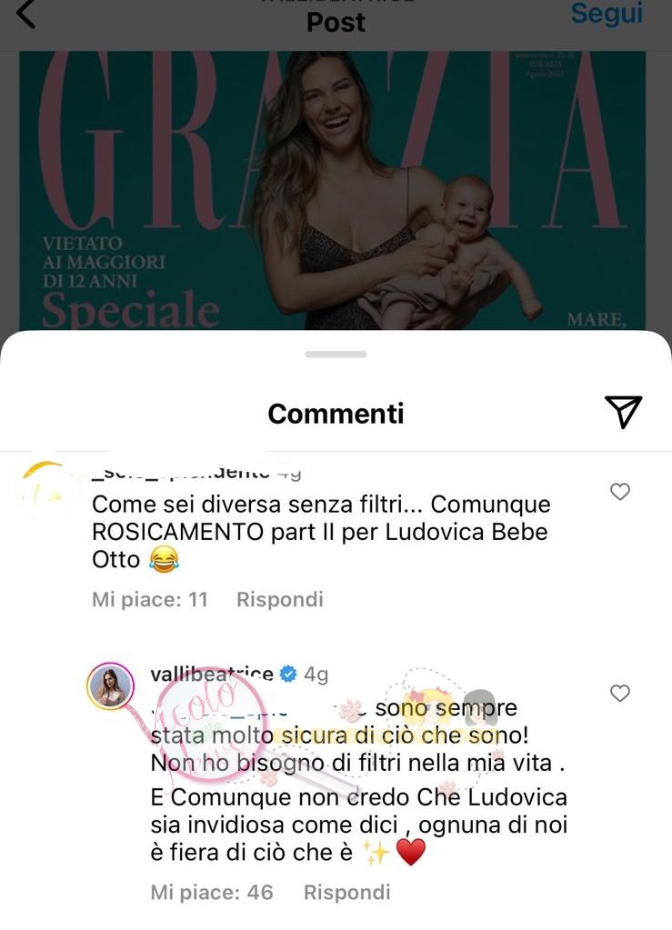Image resolution: width=672 pixels, height=930 pixels.
Task: Tap the mentioned username in vallibeatrice's reply
Action: pos(259,708)
